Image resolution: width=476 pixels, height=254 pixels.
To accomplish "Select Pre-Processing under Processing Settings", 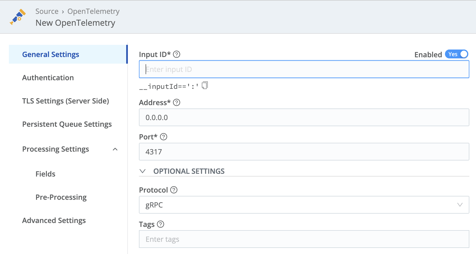I will (x=61, y=197).
